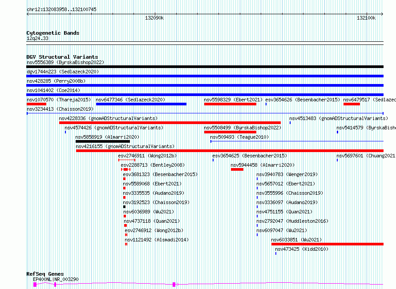Open esv3654626 (Besenbacher2015) label
Viewport: 396px width, 289px height.
(x=303, y=100)
